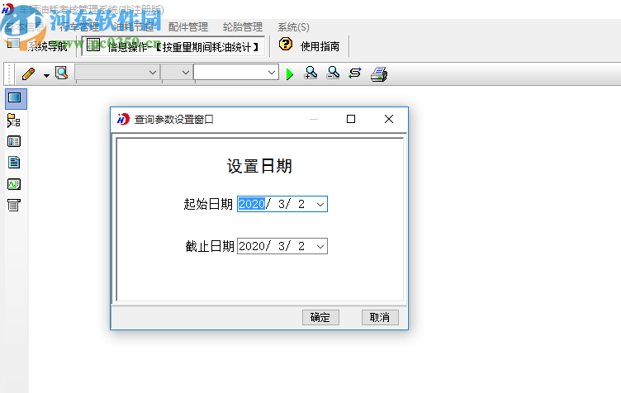Open the 使用指南 help guide
The height and width of the screenshot is (393, 621).
coord(320,46)
